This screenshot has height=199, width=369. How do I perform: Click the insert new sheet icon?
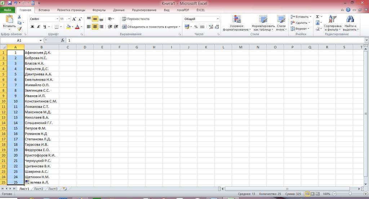65,189
